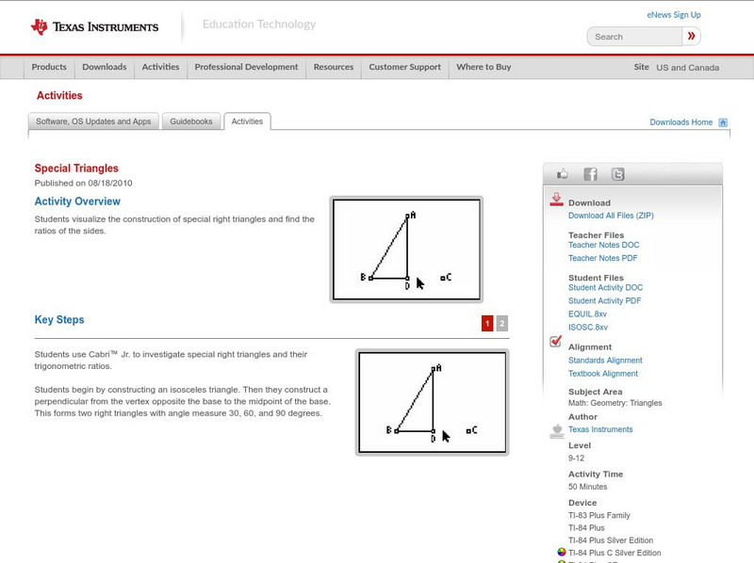Click inside the Search input field
The image size is (754, 563).
click(633, 36)
